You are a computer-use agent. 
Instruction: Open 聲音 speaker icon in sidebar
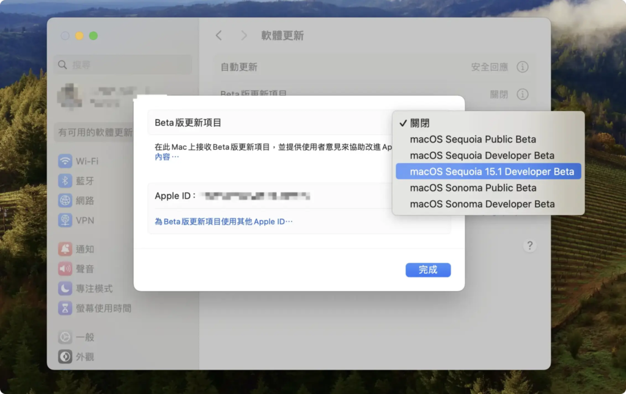click(65, 268)
